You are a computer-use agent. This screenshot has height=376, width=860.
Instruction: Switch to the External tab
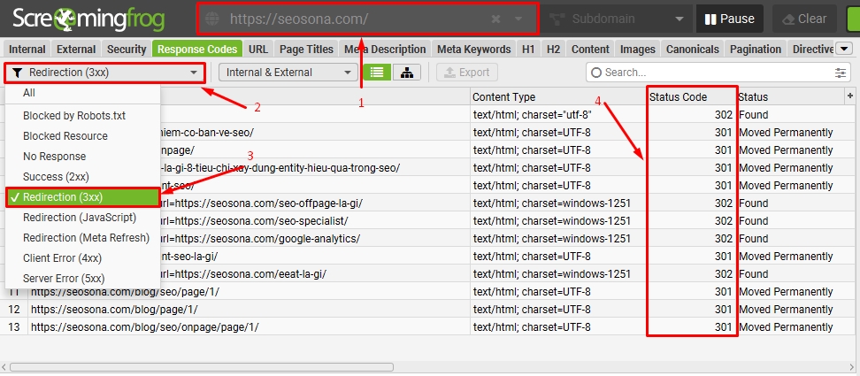[x=76, y=50]
